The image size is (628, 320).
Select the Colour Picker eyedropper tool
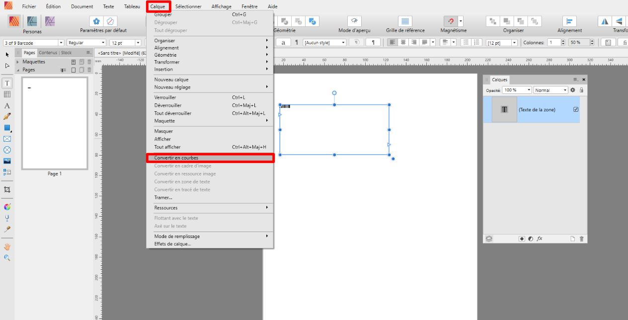pos(7,229)
